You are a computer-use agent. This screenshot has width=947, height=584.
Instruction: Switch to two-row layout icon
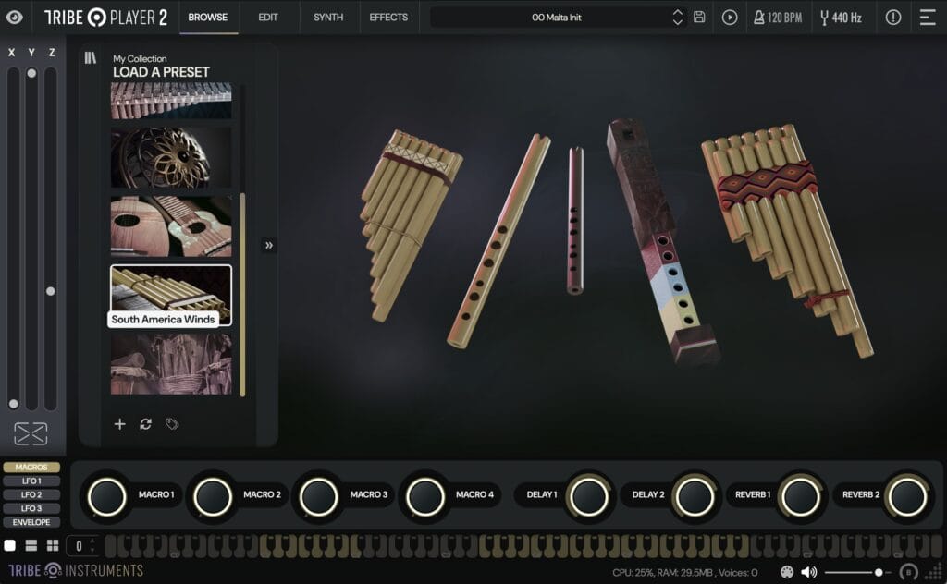pyautogui.click(x=31, y=545)
